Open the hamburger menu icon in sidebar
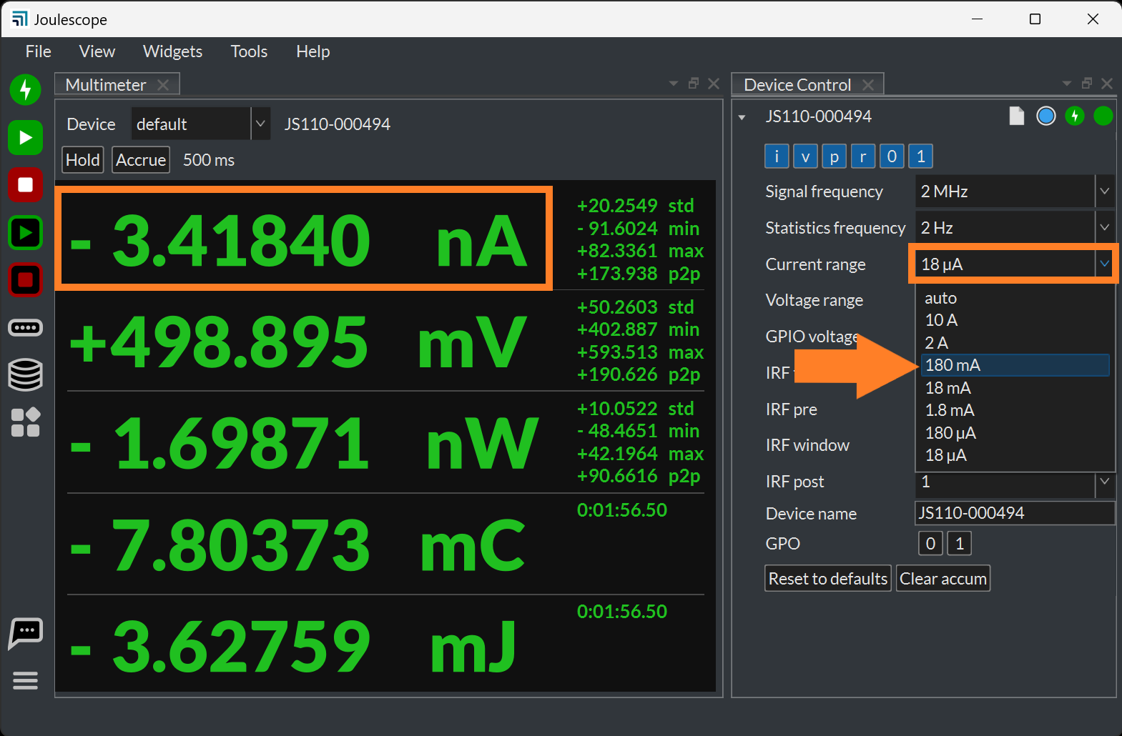This screenshot has height=736, width=1122. (26, 680)
